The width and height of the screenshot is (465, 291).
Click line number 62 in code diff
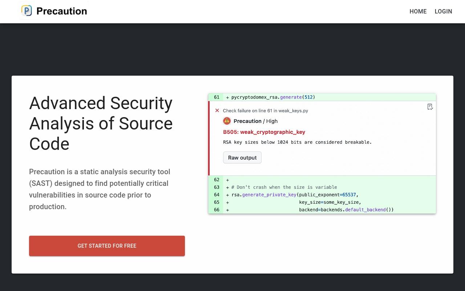point(217,180)
